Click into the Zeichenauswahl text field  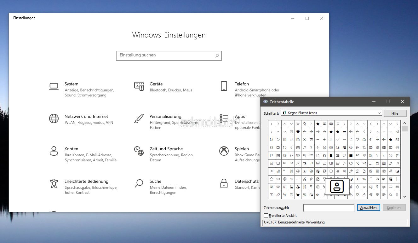pyautogui.click(x=329, y=208)
